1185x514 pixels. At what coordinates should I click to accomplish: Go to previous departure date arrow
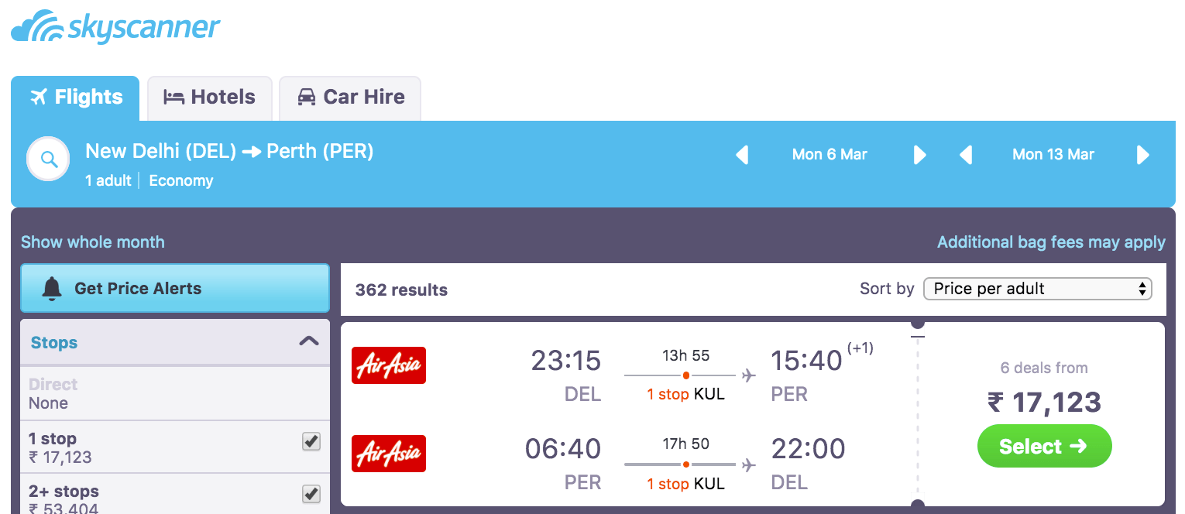(x=742, y=155)
